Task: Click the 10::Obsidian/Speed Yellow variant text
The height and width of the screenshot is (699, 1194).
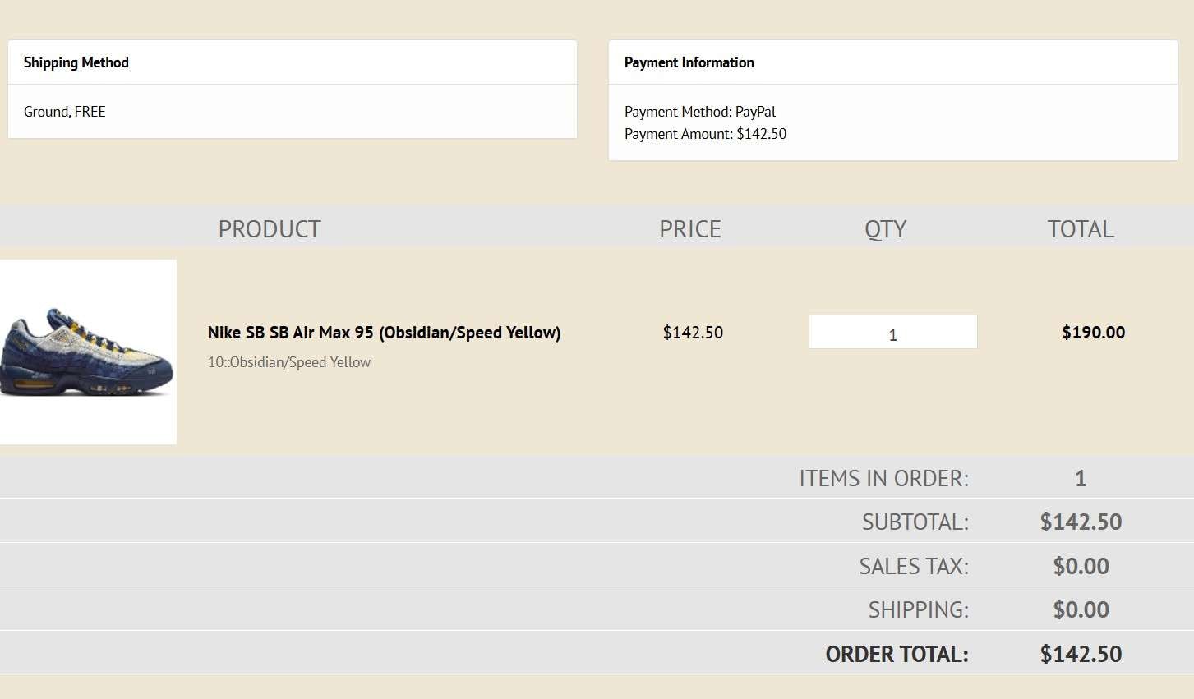Action: tap(288, 362)
